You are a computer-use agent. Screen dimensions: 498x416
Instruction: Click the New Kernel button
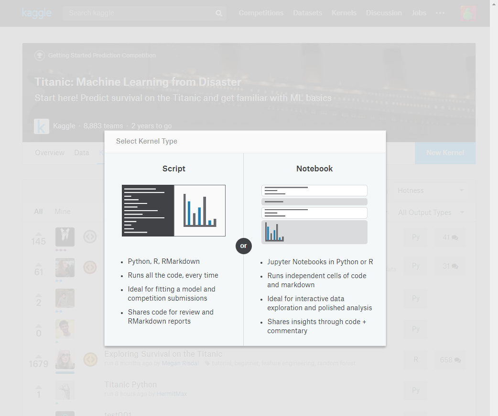[445, 153]
